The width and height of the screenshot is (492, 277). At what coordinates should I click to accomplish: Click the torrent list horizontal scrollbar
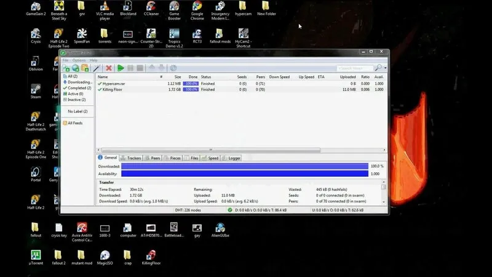(209, 150)
